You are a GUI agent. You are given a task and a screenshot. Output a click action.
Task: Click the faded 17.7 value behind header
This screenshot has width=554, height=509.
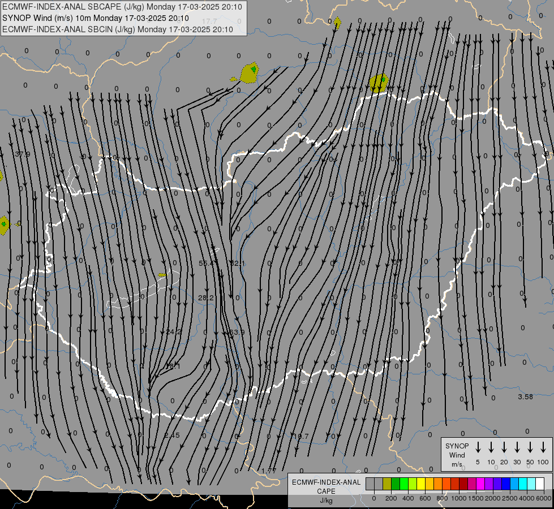click(x=209, y=21)
